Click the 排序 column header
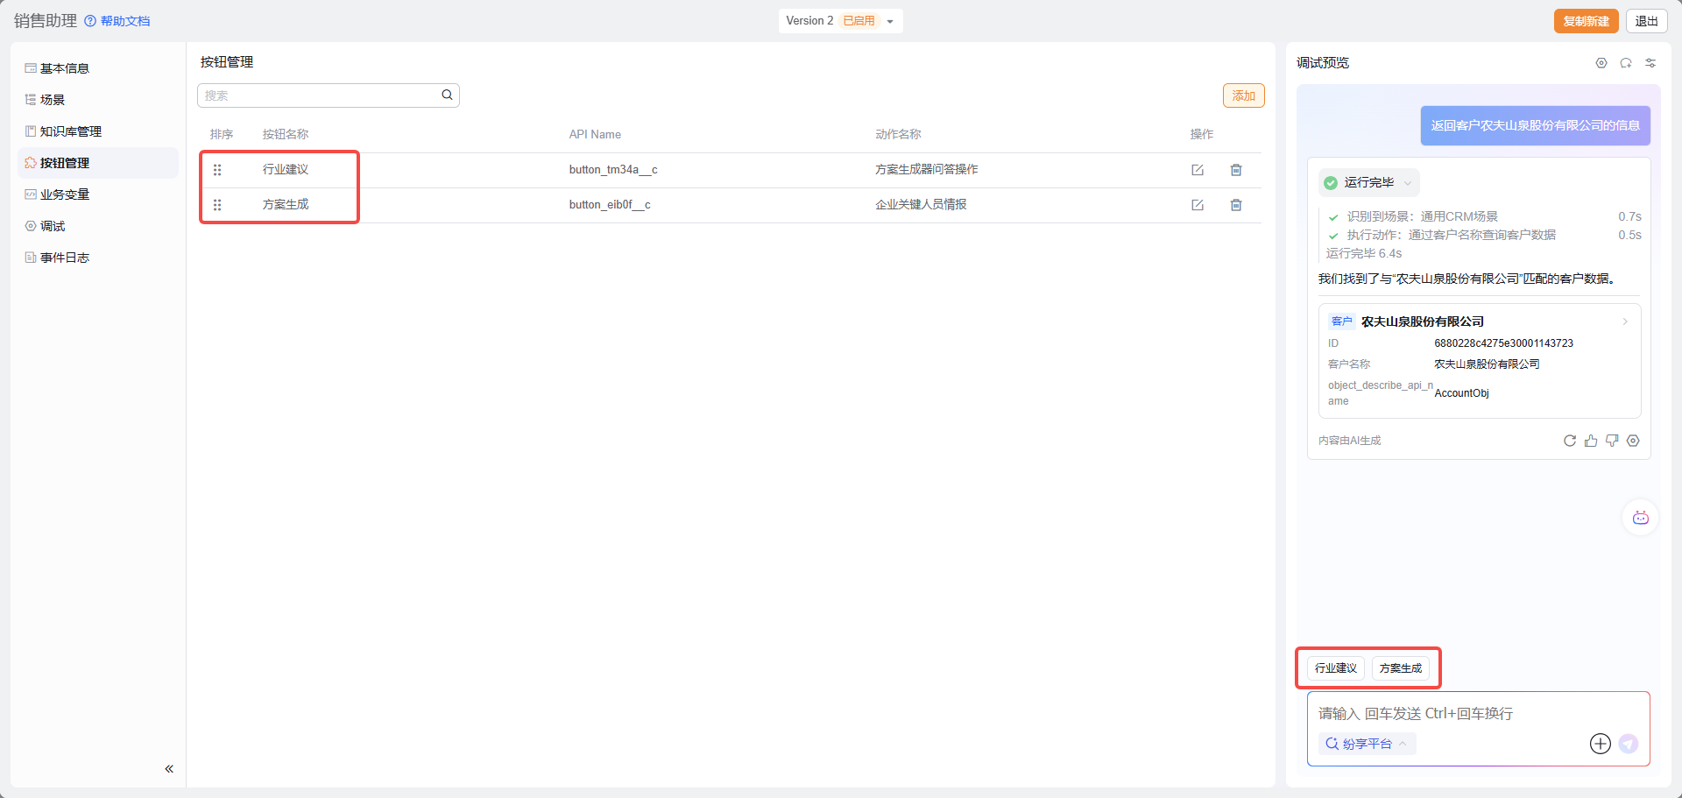1682x798 pixels. (x=222, y=135)
